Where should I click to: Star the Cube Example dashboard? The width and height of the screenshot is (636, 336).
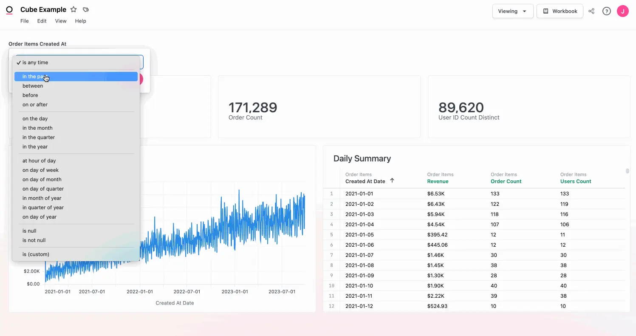pyautogui.click(x=73, y=9)
